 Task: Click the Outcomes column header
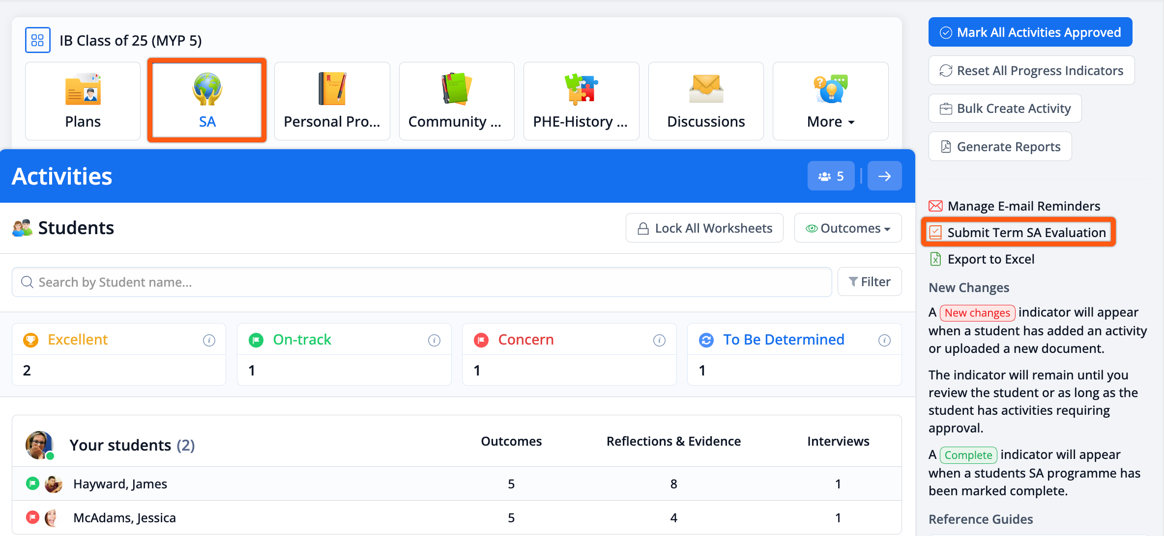pos(511,441)
